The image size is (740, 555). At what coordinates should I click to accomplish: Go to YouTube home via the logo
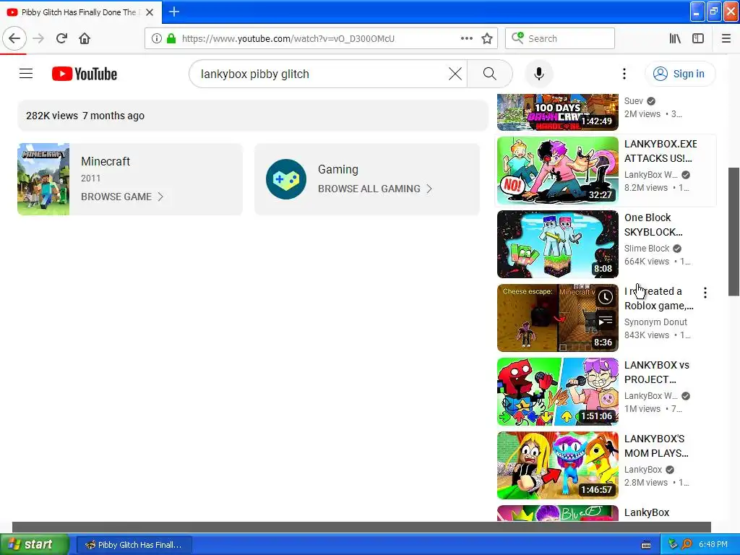85,74
